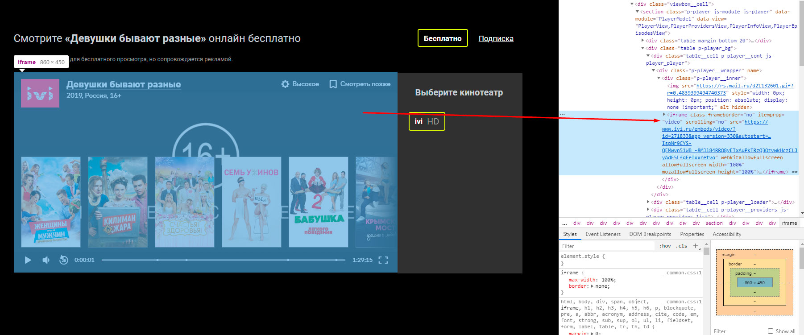Seek on the video progress bar

[223, 260]
